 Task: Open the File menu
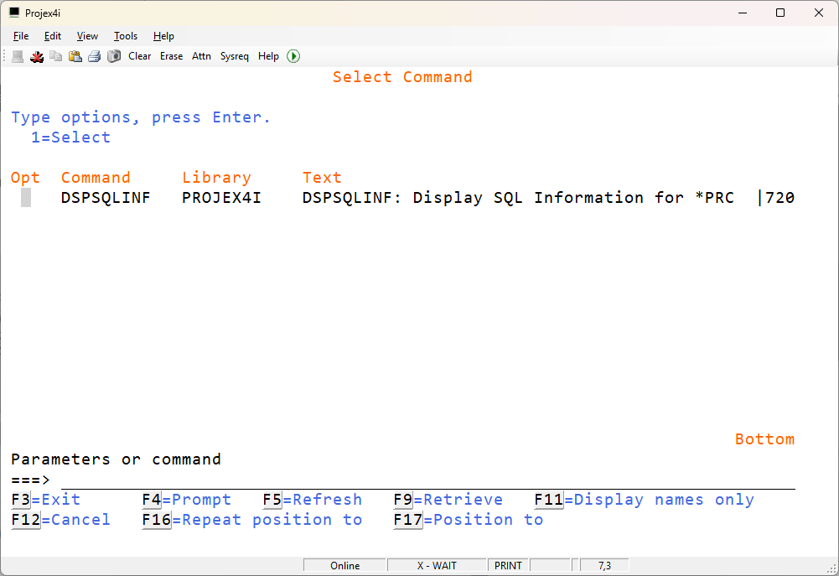[21, 36]
